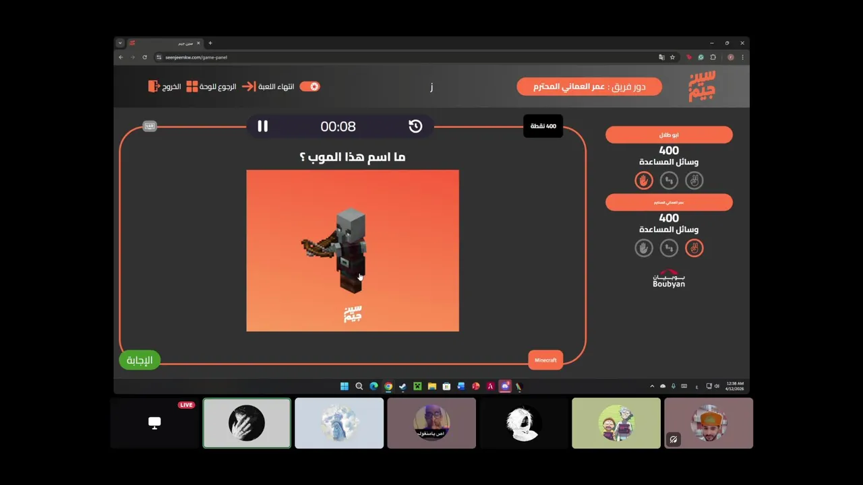Viewport: 863px width, 485px height.
Task: Open File Explorer from the taskbar
Action: (432, 386)
